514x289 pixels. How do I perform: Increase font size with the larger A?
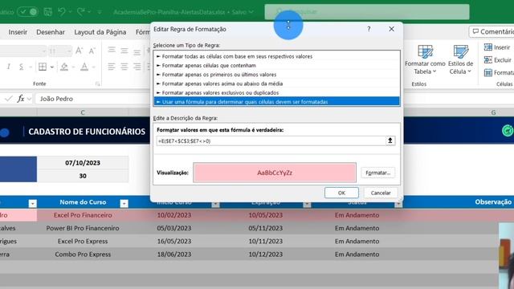pos(79,51)
